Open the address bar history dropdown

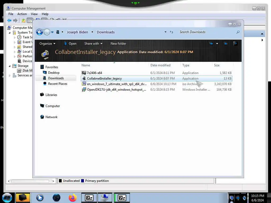tap(165, 32)
